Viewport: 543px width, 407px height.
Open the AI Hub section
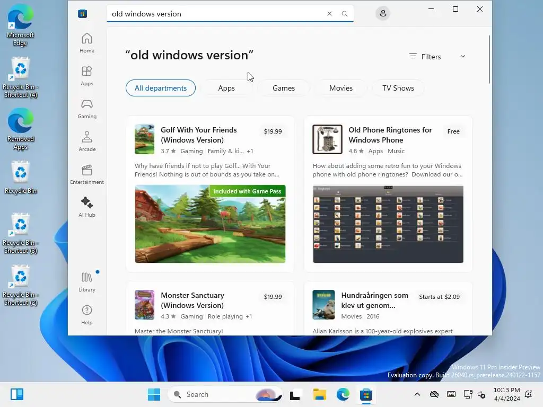coord(87,207)
